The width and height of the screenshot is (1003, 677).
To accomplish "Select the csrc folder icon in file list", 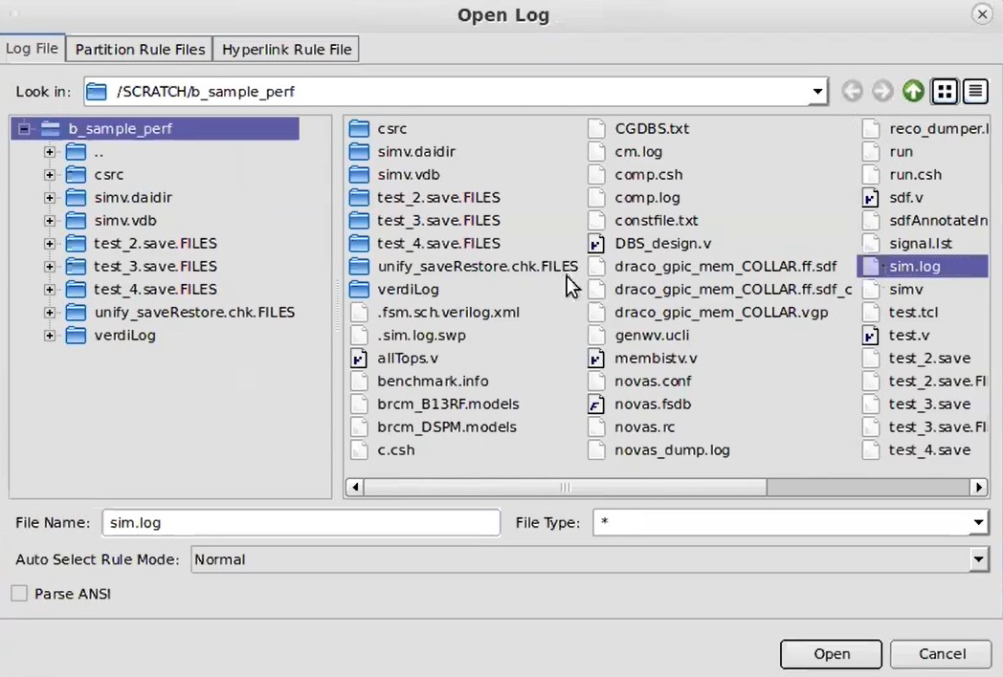I will (360, 128).
